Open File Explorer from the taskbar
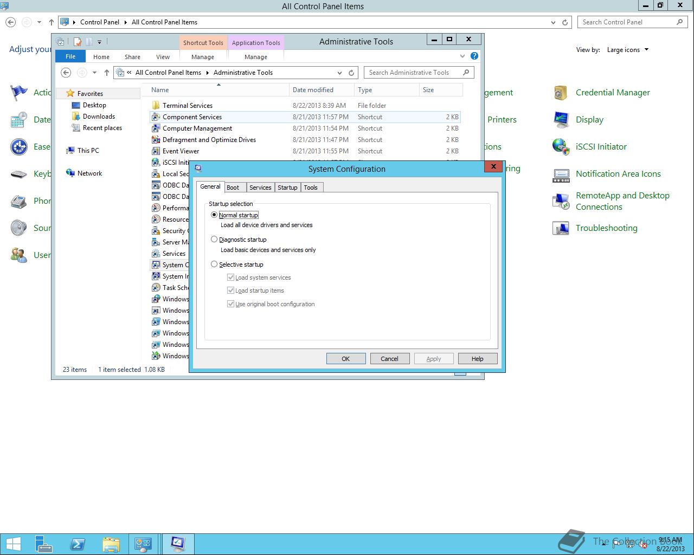 [x=111, y=544]
